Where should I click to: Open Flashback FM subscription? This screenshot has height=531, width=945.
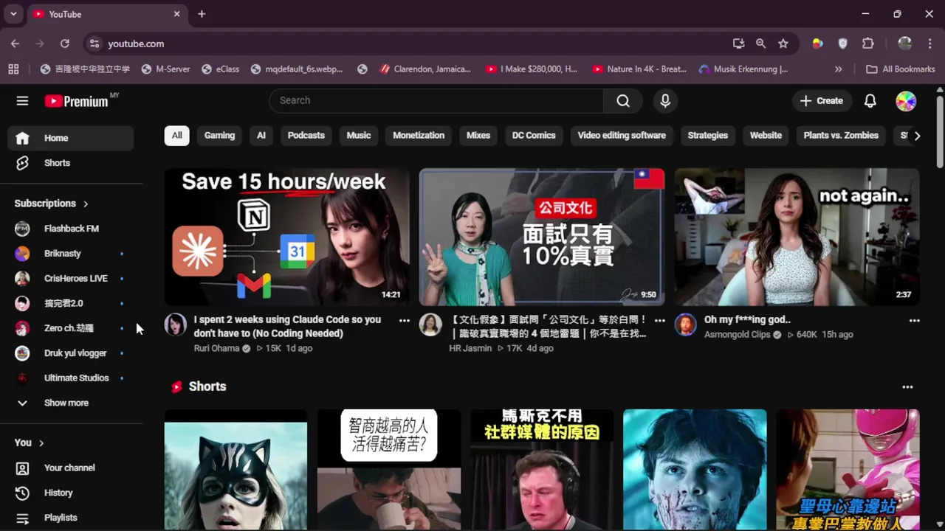click(x=71, y=229)
